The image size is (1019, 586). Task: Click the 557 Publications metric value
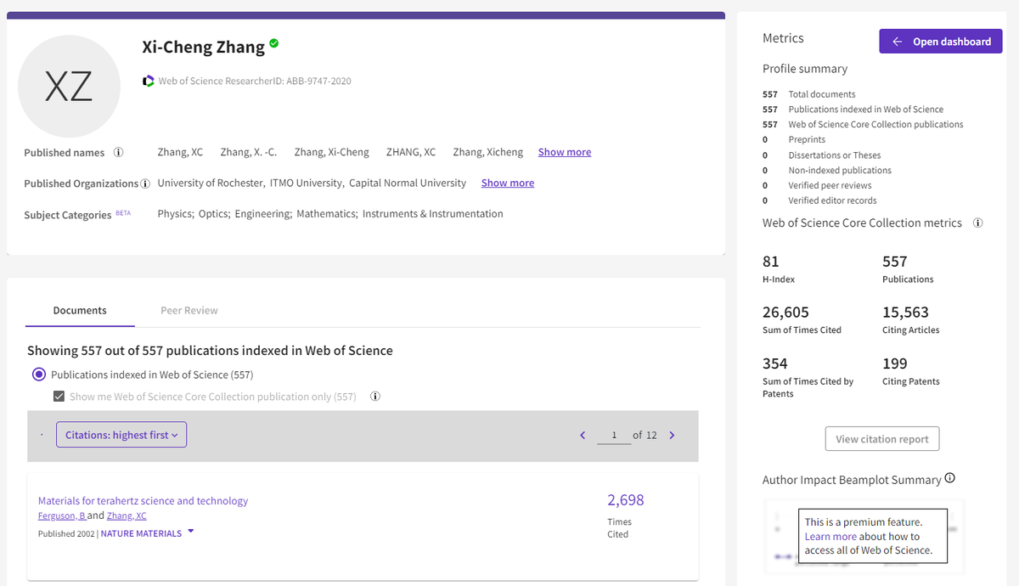[895, 262]
